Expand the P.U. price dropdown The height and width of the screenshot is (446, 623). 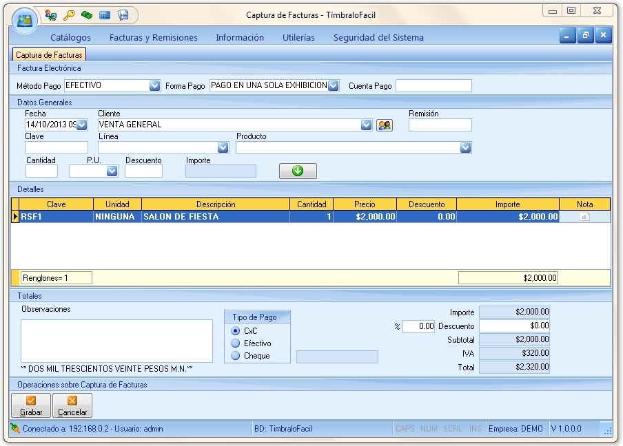pos(112,171)
